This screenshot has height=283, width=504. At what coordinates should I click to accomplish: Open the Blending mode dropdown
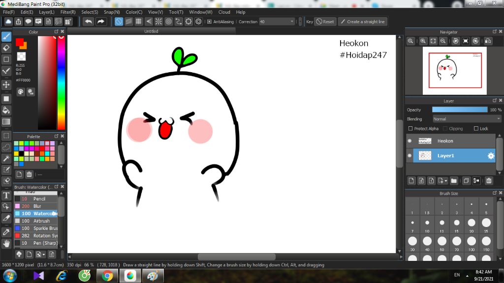pyautogui.click(x=467, y=119)
